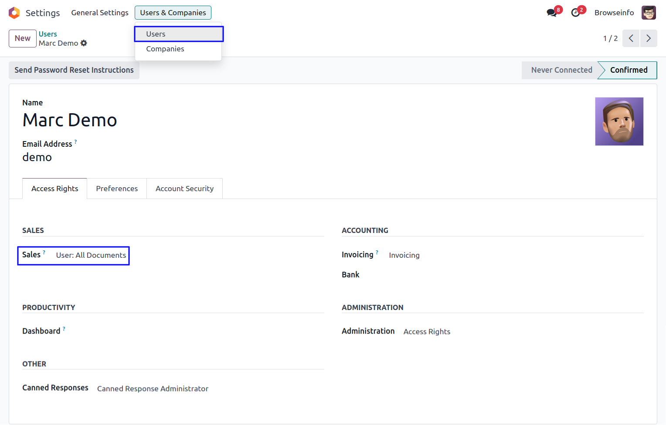Image resolution: width=666 pixels, height=425 pixels.
Task: Go to the previous user record
Action: pyautogui.click(x=631, y=38)
